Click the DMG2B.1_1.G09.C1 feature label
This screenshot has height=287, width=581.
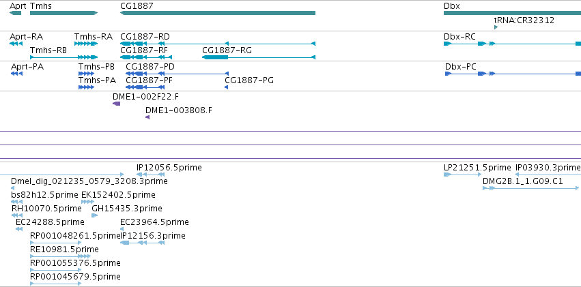(x=523, y=181)
